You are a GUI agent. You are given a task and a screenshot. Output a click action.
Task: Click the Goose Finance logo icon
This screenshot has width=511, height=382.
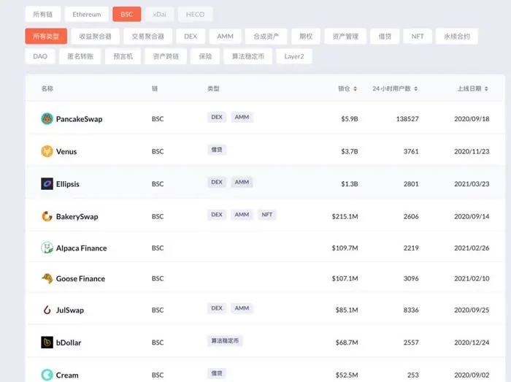pos(47,278)
